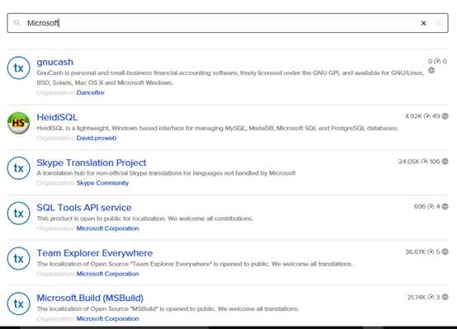The height and width of the screenshot is (329, 457).
Task: Open the gnucash project logo
Action: (x=19, y=68)
